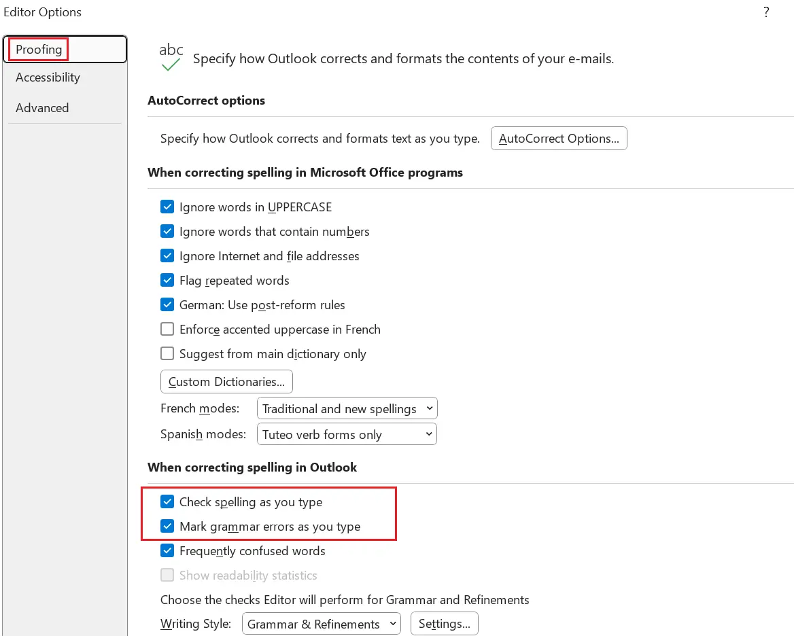Uncheck Frequently confused words
Image resolution: width=794 pixels, height=636 pixels.
pos(167,550)
